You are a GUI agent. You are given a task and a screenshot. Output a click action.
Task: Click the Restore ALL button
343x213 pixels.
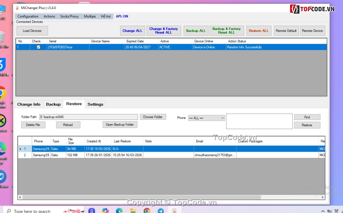(259, 31)
